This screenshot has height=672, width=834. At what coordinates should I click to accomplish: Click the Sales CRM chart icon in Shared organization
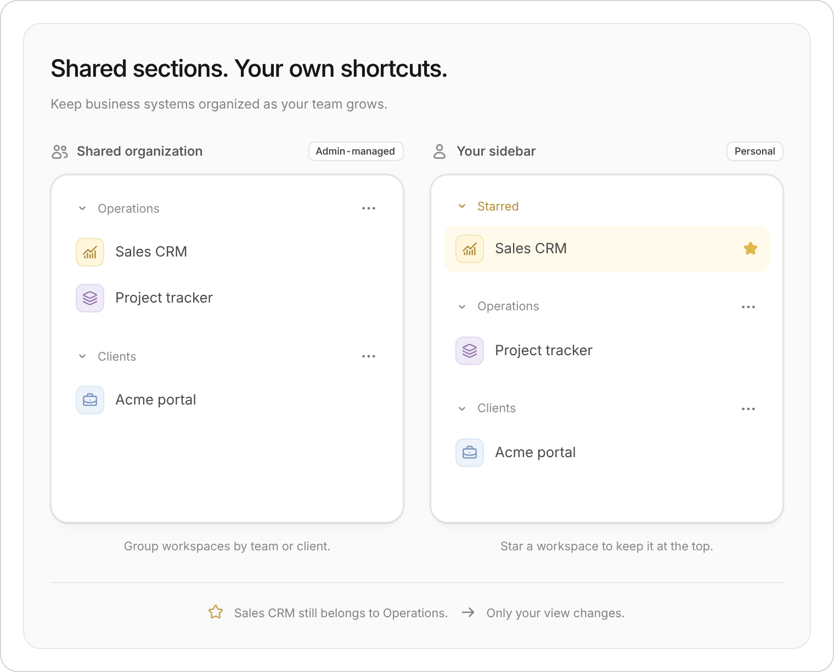coord(90,252)
